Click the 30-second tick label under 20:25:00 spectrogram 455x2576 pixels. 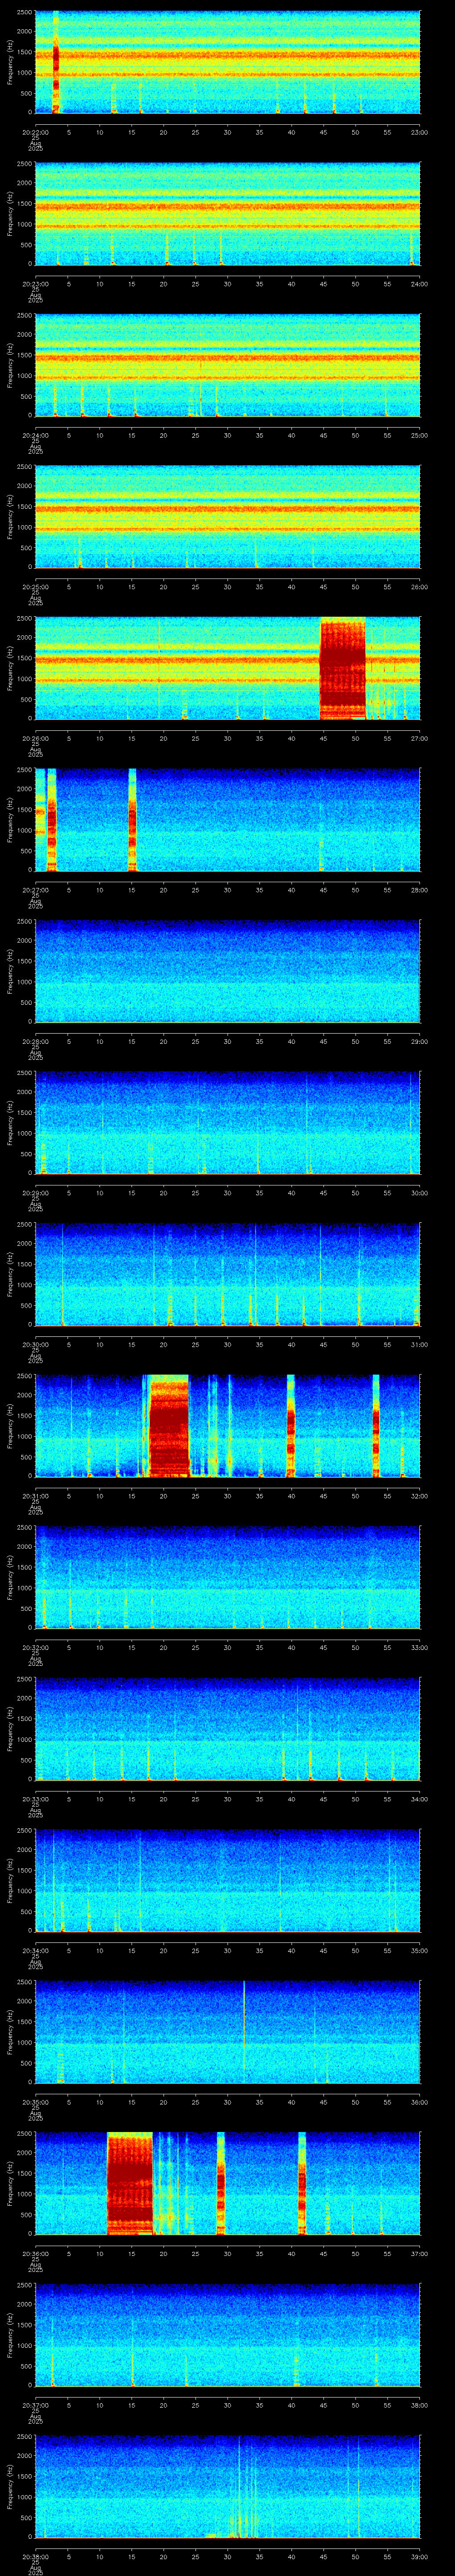227,586
